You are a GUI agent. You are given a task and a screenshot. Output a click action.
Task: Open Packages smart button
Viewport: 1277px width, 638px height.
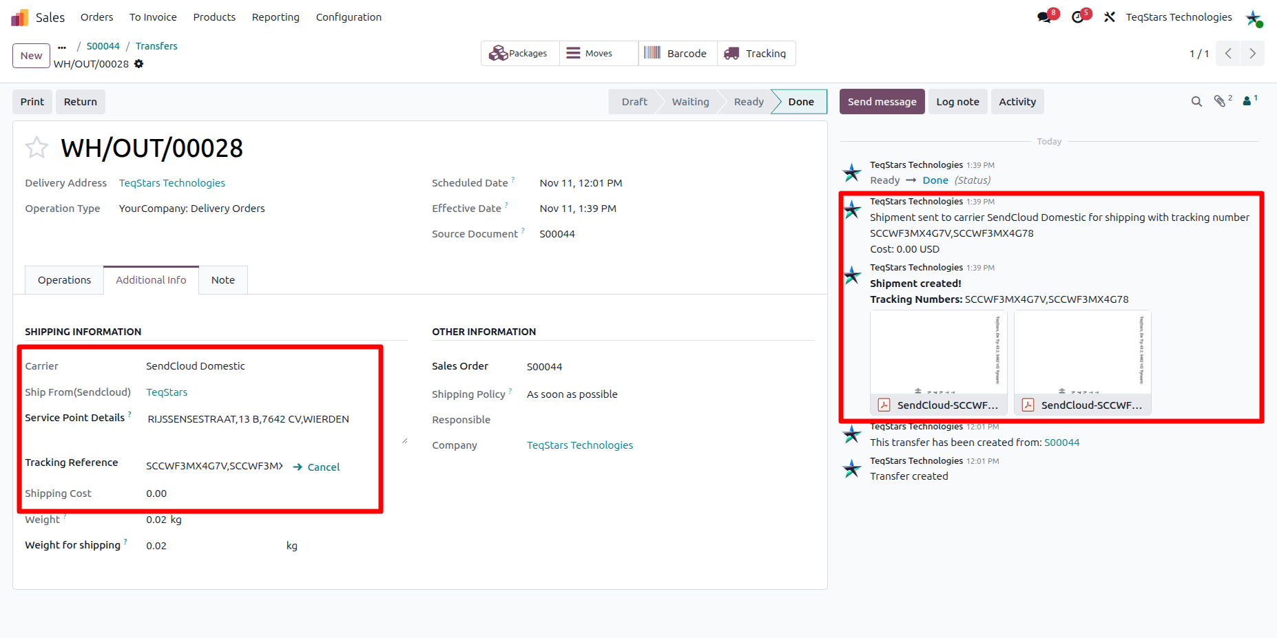coord(520,54)
